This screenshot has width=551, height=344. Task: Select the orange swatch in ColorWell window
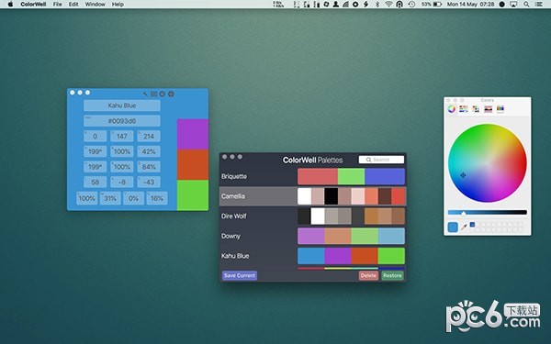pos(193,164)
